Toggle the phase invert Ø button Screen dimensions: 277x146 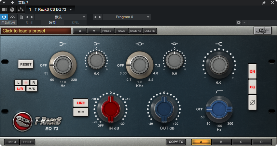tap(253, 102)
